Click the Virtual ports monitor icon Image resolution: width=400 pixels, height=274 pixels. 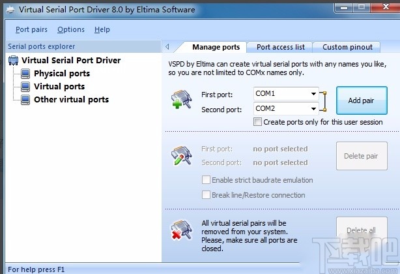tap(25, 87)
